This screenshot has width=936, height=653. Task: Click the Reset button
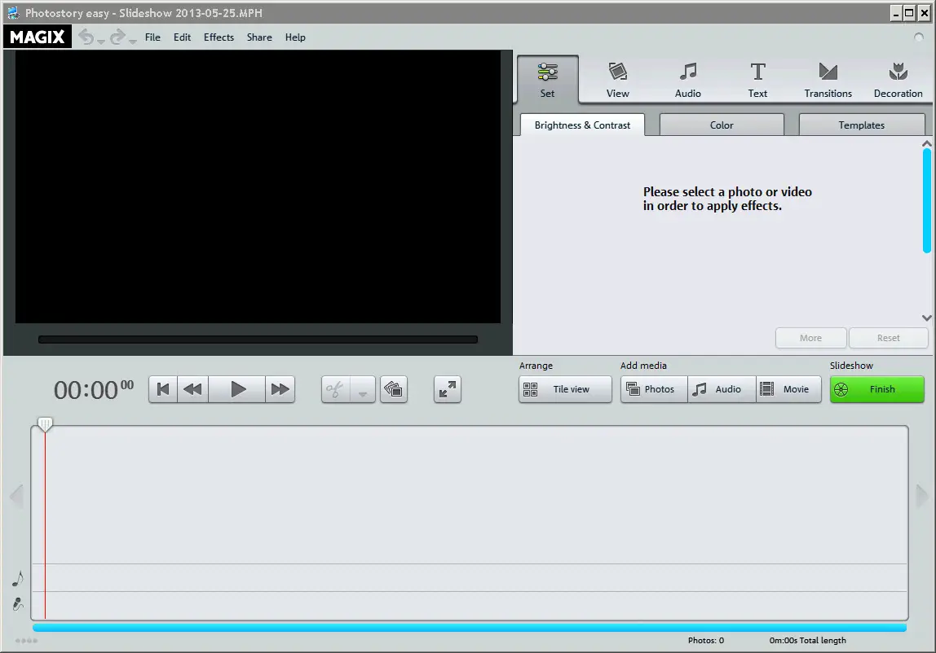[888, 338]
